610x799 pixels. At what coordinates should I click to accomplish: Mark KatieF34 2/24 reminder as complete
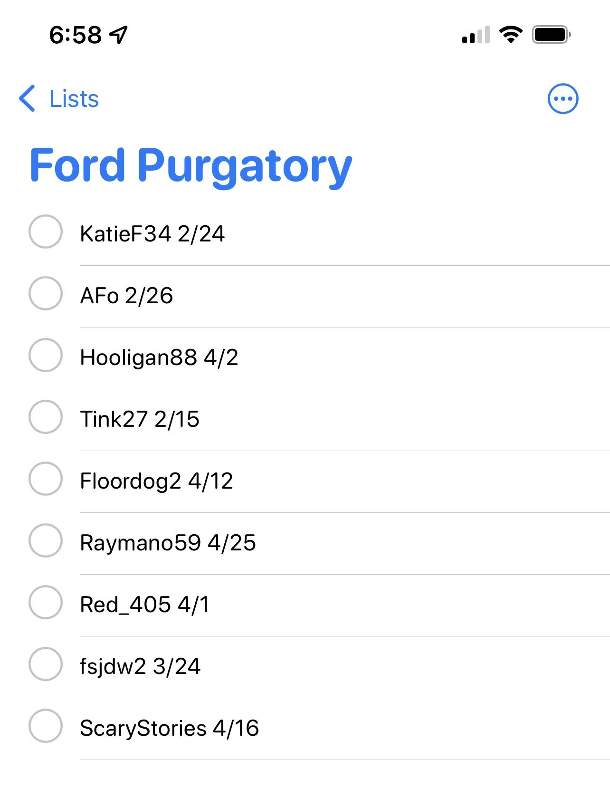click(46, 231)
